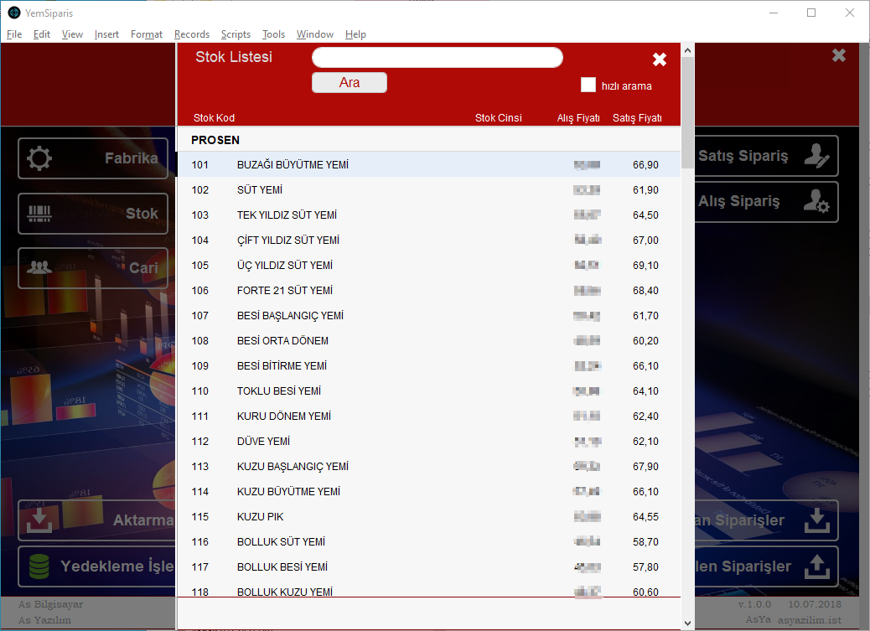Open the View menu
This screenshot has width=870, height=631.
tap(72, 34)
